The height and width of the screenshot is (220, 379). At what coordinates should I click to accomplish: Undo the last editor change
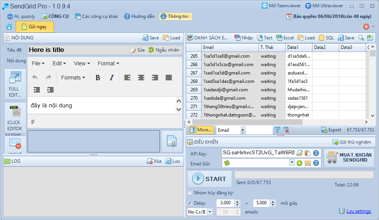[35, 78]
